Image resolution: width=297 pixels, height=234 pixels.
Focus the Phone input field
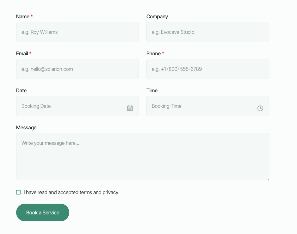click(x=207, y=69)
